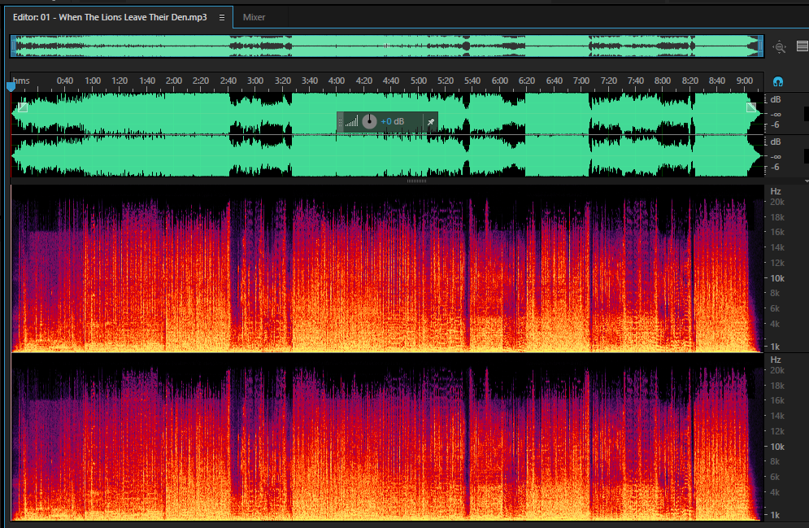
Task: Switch to the Mixer tab
Action: pos(254,18)
